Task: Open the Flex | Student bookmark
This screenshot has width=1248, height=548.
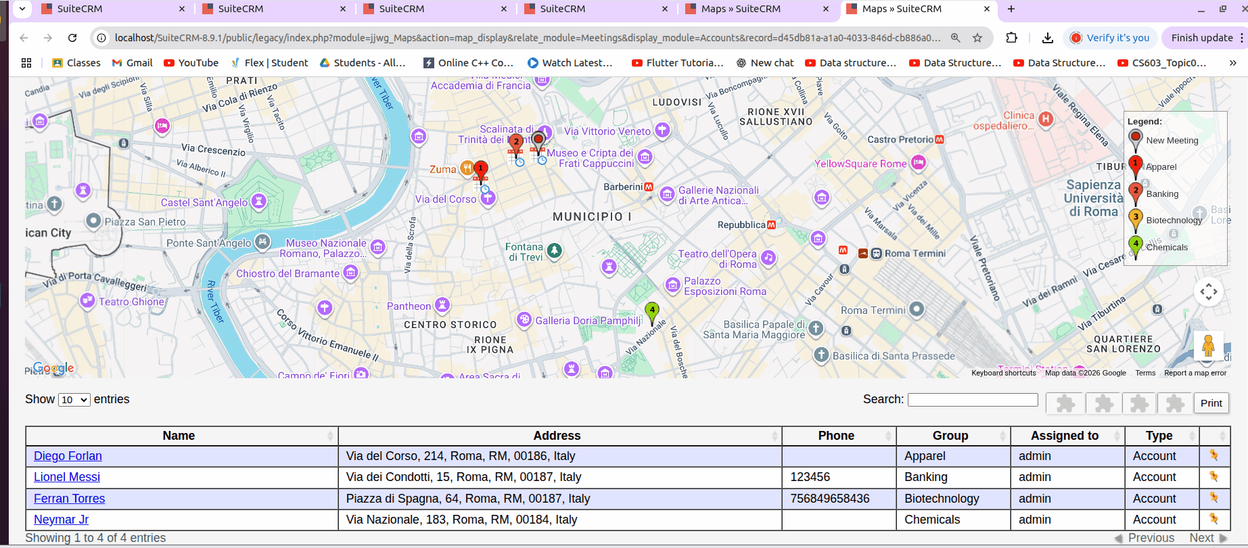Action: (x=269, y=63)
